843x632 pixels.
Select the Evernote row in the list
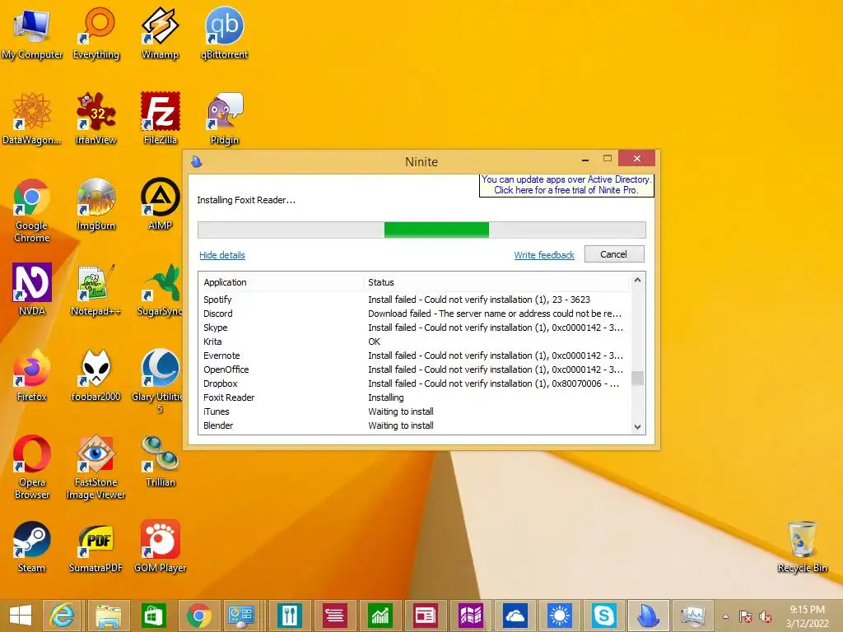[415, 355]
